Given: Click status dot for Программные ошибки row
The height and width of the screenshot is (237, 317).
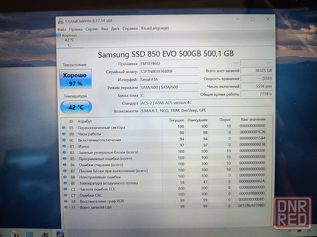Looking at the screenshot, I should click(x=65, y=159).
